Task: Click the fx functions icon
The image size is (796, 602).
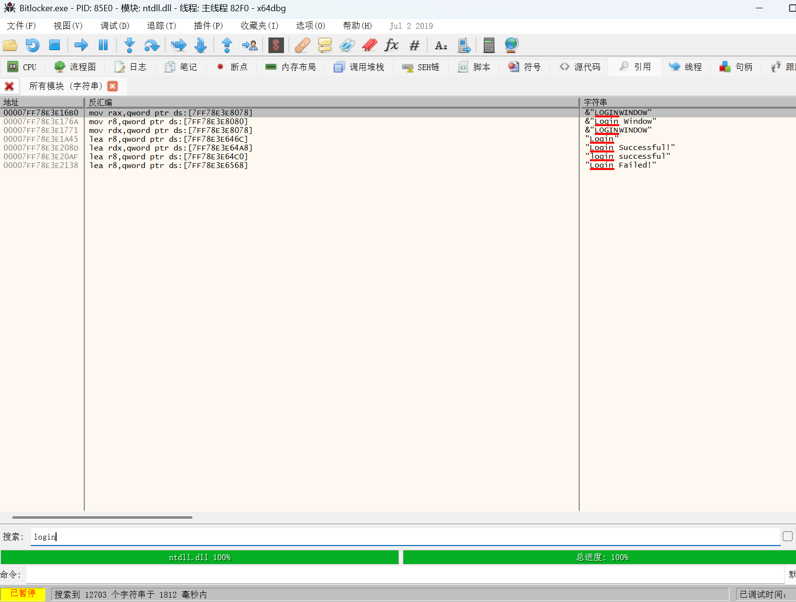Action: 391,45
